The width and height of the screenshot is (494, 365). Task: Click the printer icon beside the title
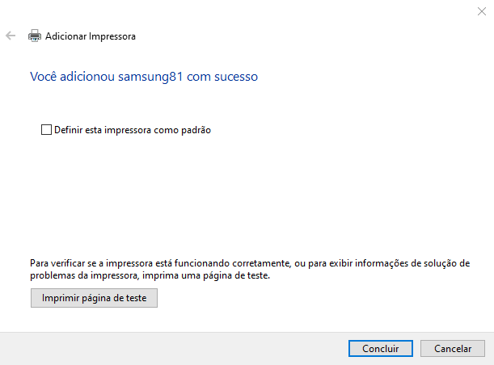click(x=35, y=36)
